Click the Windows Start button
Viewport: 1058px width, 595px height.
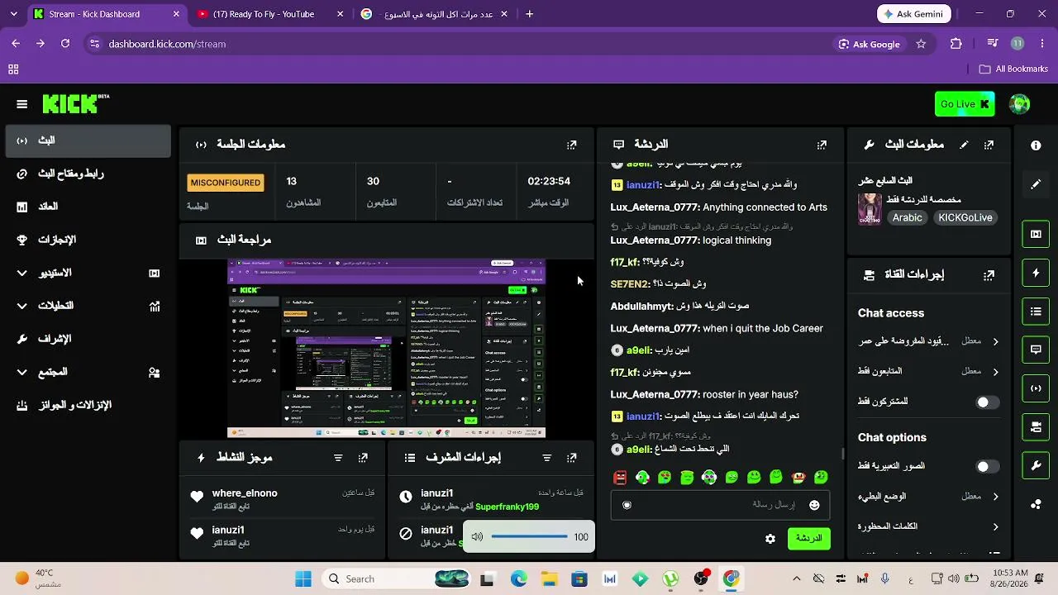pyautogui.click(x=303, y=579)
